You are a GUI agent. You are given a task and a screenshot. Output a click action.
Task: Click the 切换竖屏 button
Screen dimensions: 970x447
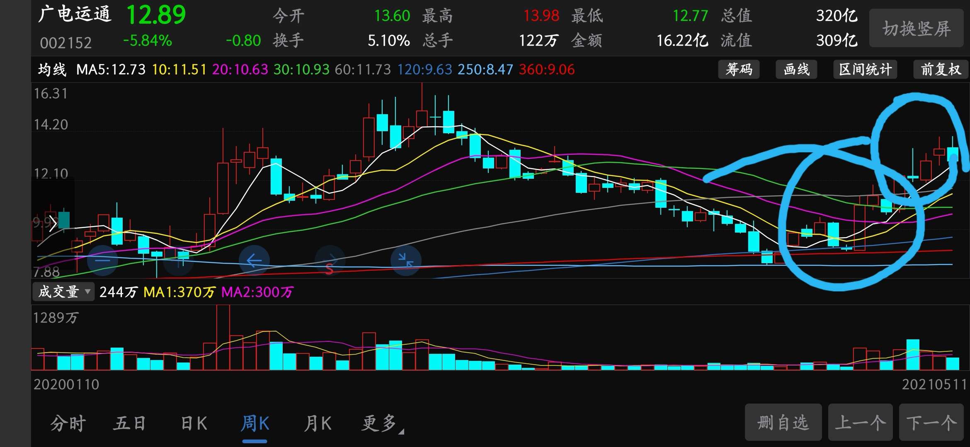(917, 28)
